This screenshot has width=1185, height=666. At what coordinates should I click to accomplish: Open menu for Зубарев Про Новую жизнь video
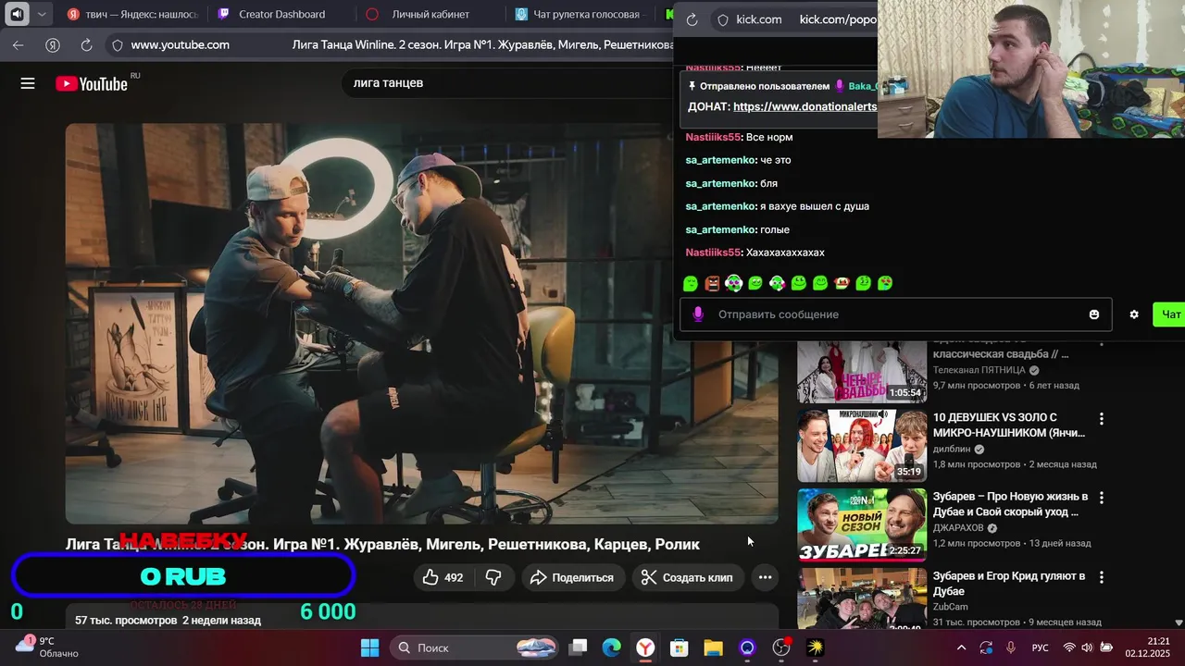[x=1101, y=498]
